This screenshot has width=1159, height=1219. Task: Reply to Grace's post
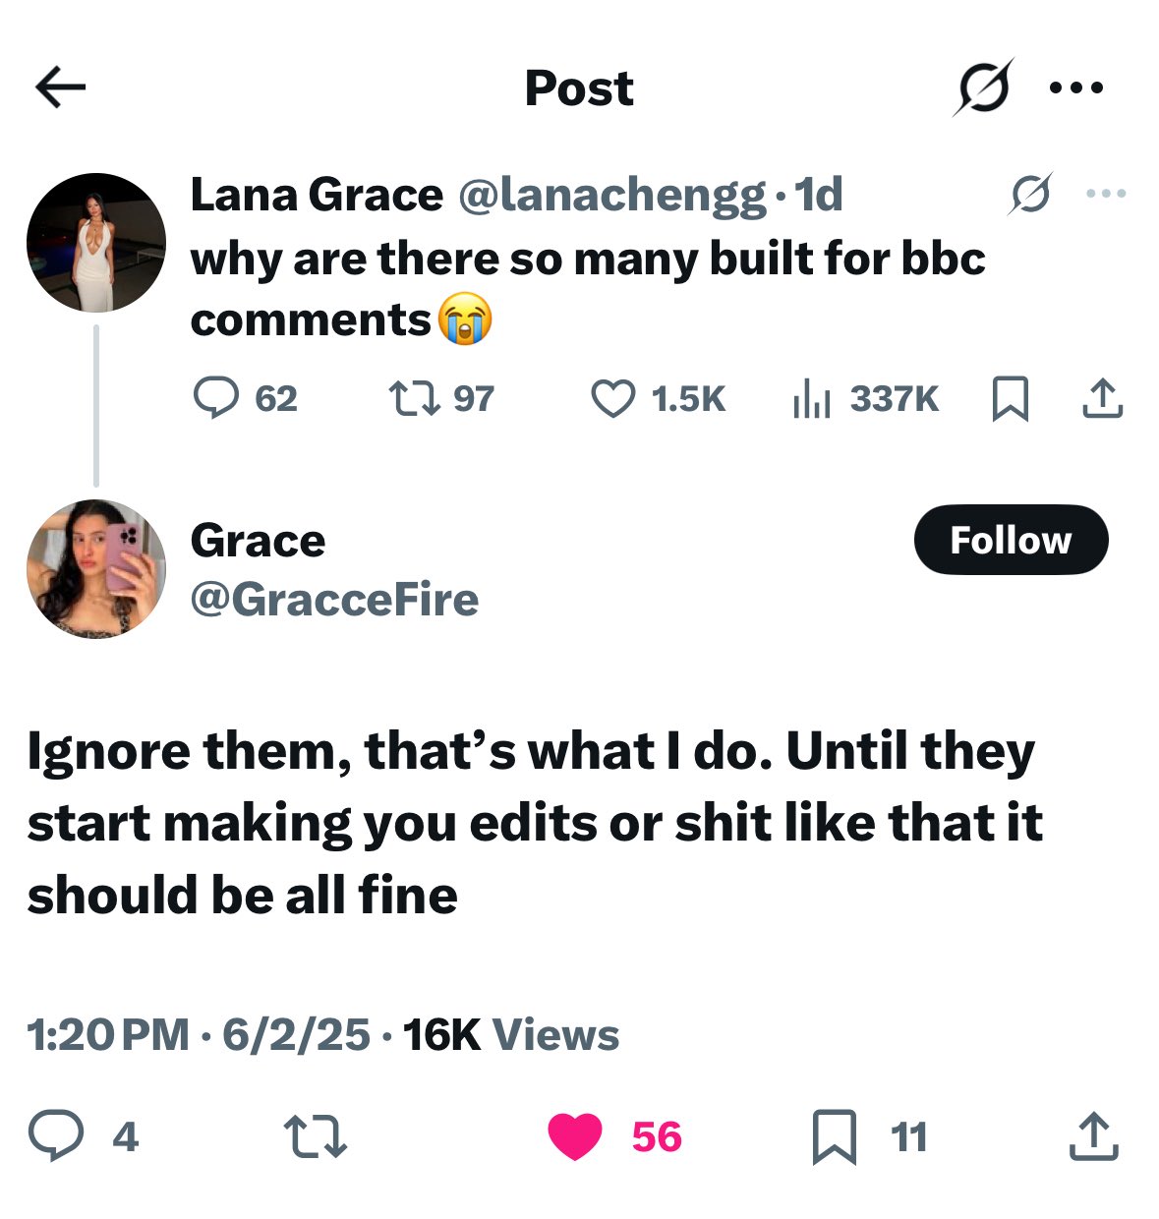pos(56,1136)
